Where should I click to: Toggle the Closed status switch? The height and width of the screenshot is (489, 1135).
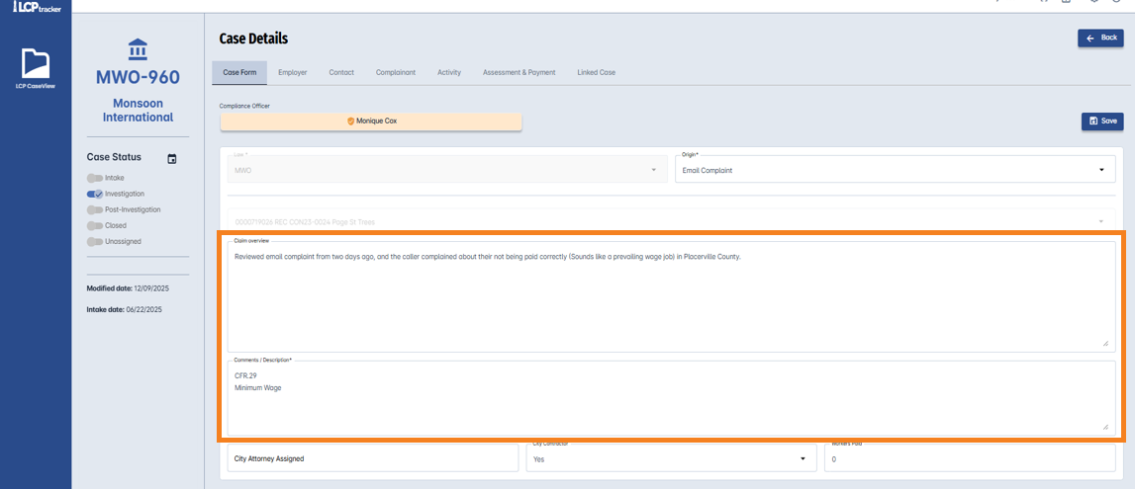94,225
